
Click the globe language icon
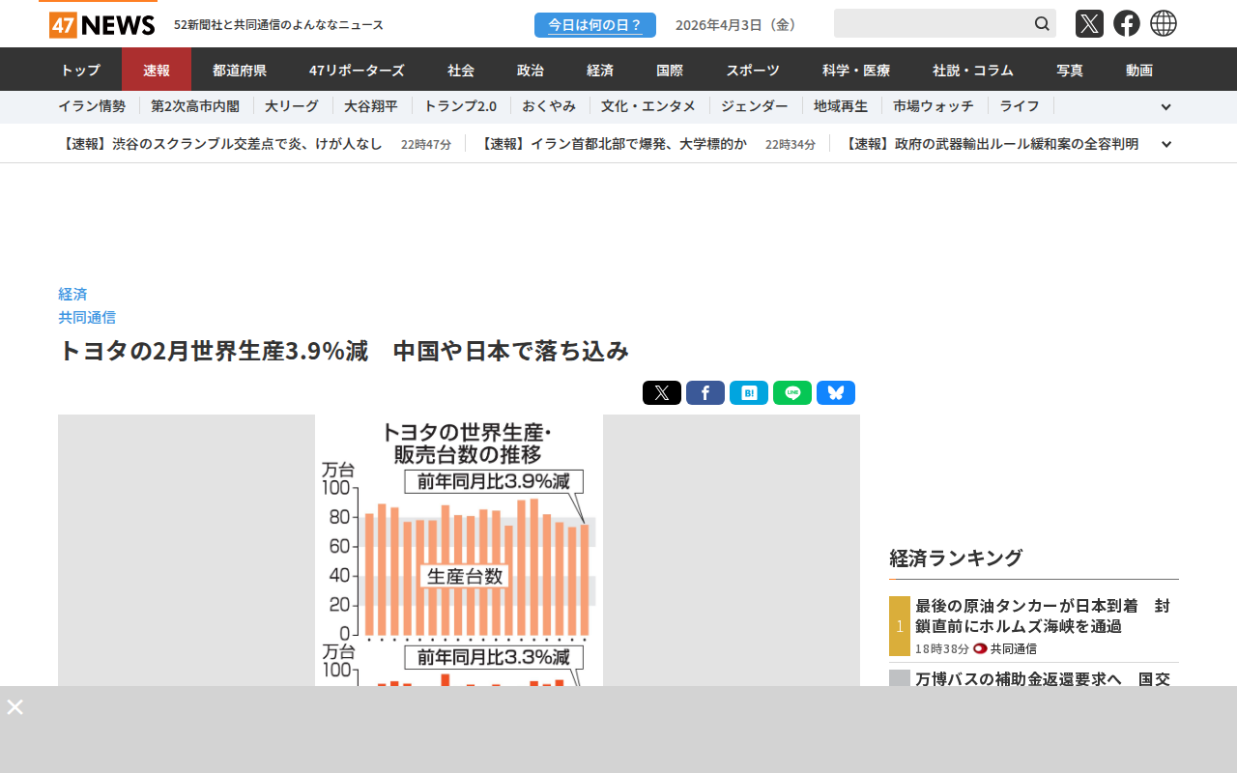1164,23
